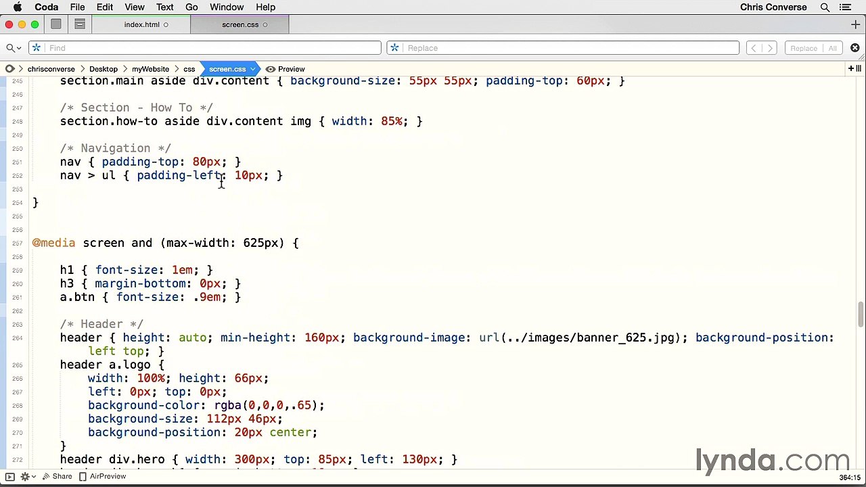This screenshot has width=866, height=487.
Task: Open the Edit menu
Action: 105,7
